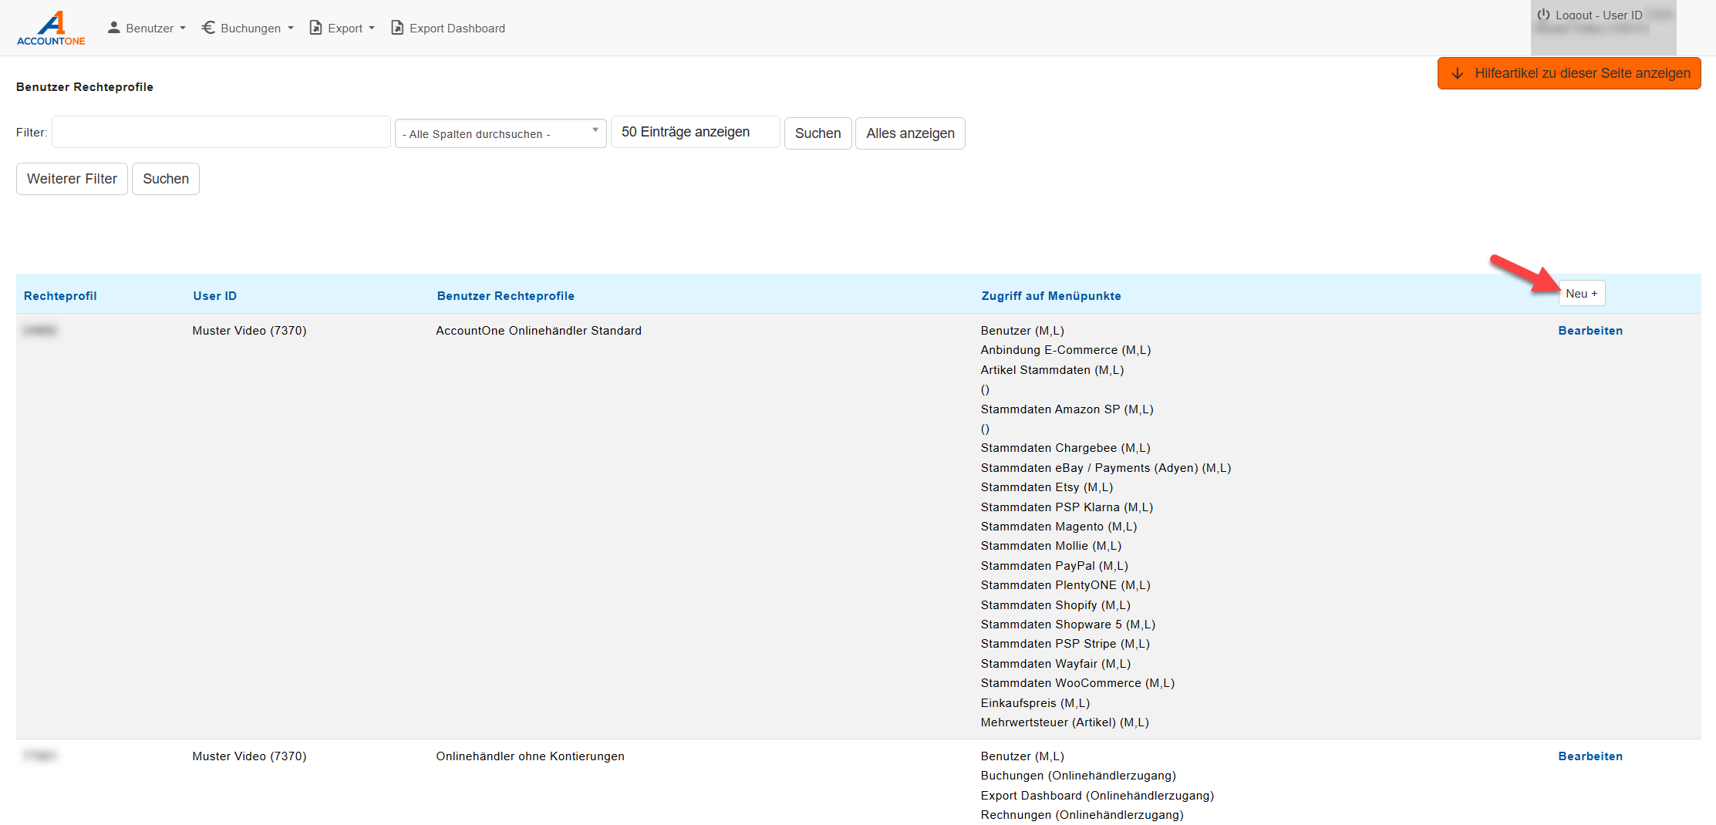Open the Benutzer menu

coord(147,28)
